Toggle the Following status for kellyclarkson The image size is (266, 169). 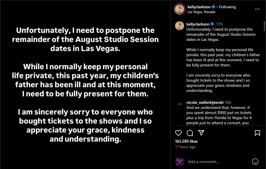pyautogui.click(x=227, y=7)
